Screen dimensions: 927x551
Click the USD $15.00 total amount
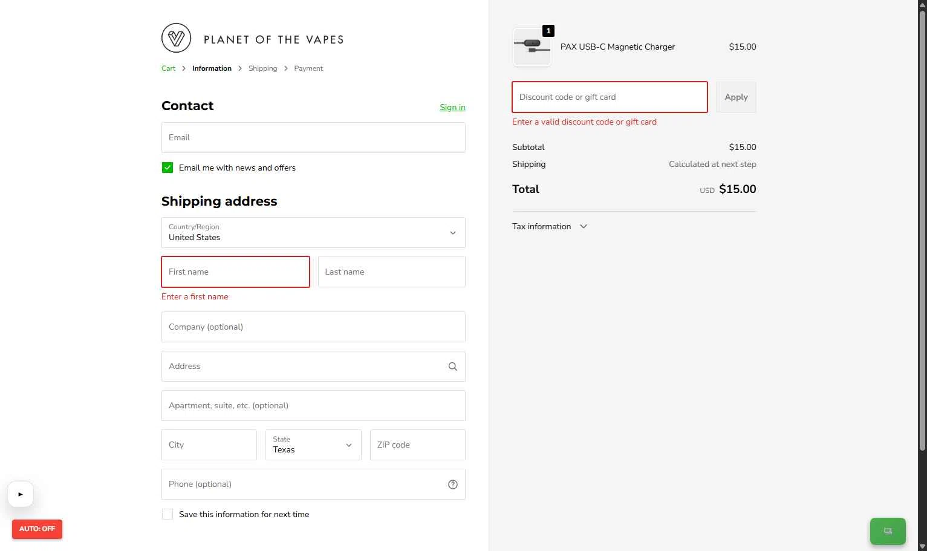click(x=728, y=189)
